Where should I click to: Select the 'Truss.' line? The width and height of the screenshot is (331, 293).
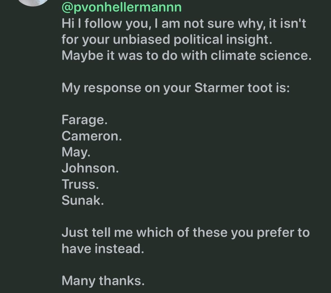click(80, 184)
